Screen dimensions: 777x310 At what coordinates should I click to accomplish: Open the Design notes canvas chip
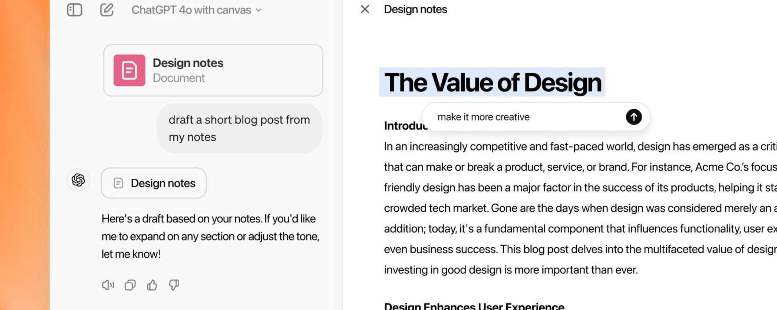point(154,183)
